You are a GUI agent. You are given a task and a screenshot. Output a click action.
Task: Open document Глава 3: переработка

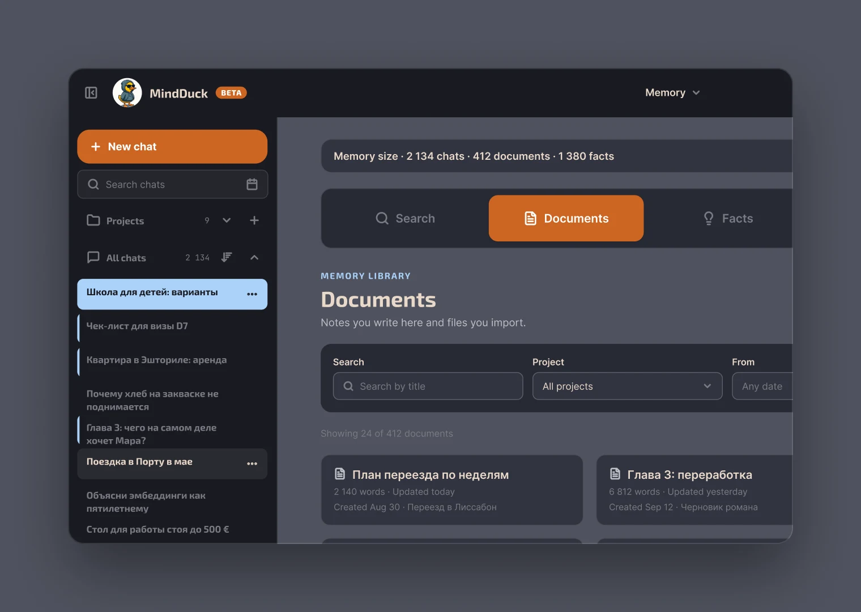click(x=694, y=490)
